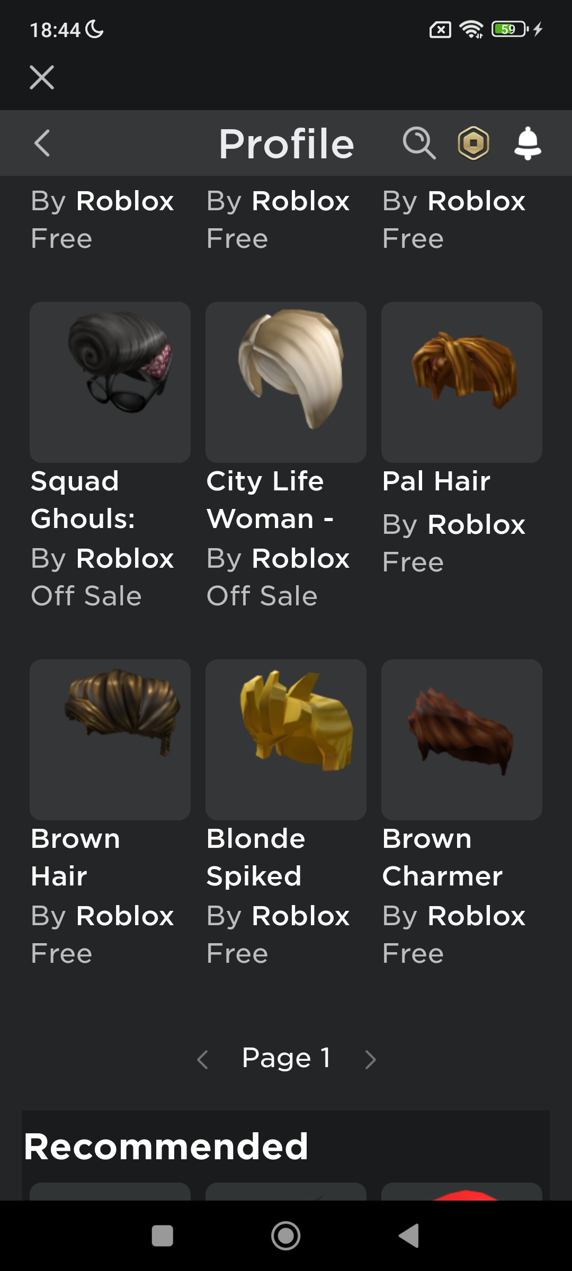Open the notifications bell icon
This screenshot has width=572, height=1271.
[x=528, y=143]
